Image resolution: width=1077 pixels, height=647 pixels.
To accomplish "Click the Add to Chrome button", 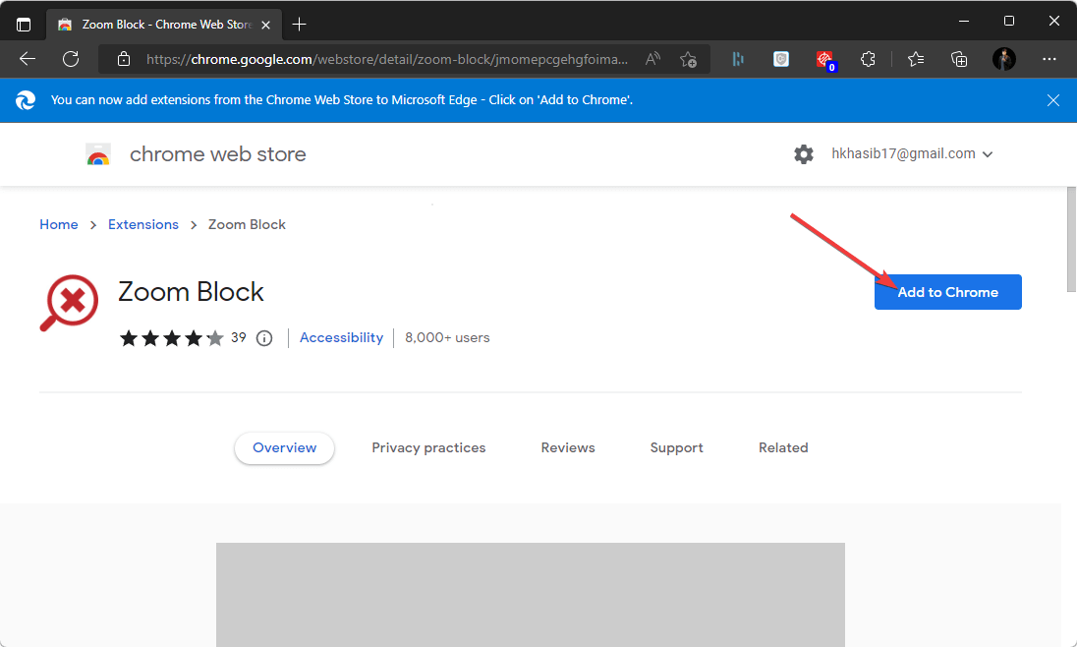I will click(x=948, y=292).
